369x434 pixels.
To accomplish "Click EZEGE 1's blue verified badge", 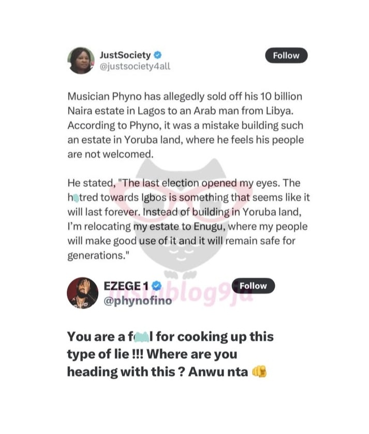I will (157, 286).
